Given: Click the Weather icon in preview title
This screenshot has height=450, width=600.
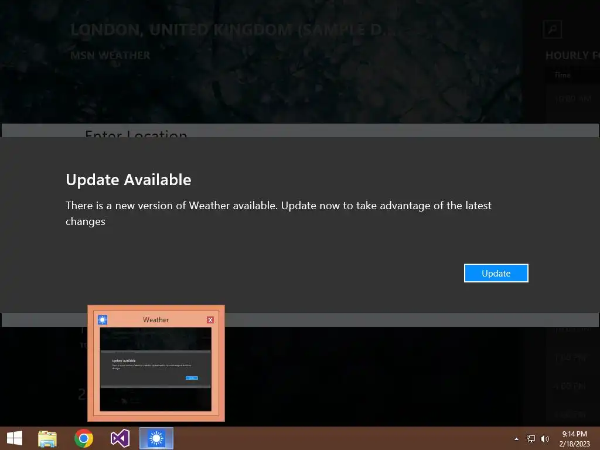Looking at the screenshot, I should [x=103, y=320].
